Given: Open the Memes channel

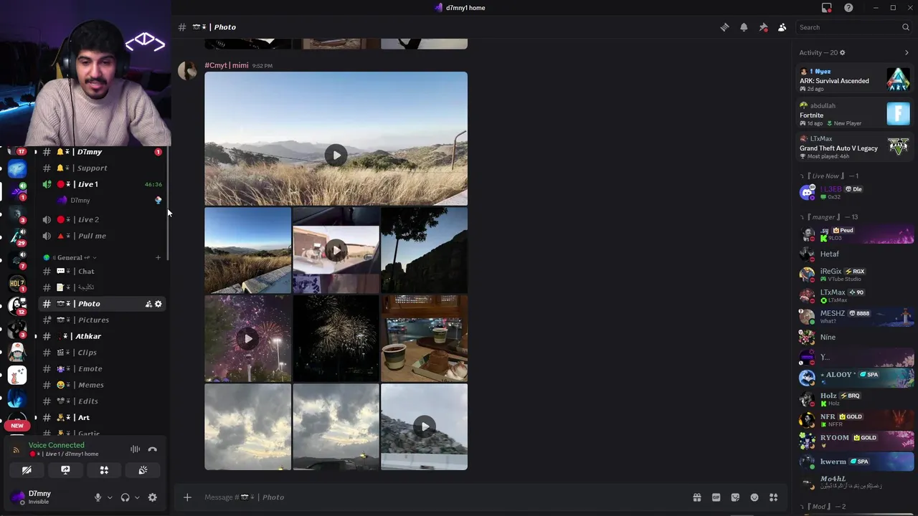Looking at the screenshot, I should [103, 385].
